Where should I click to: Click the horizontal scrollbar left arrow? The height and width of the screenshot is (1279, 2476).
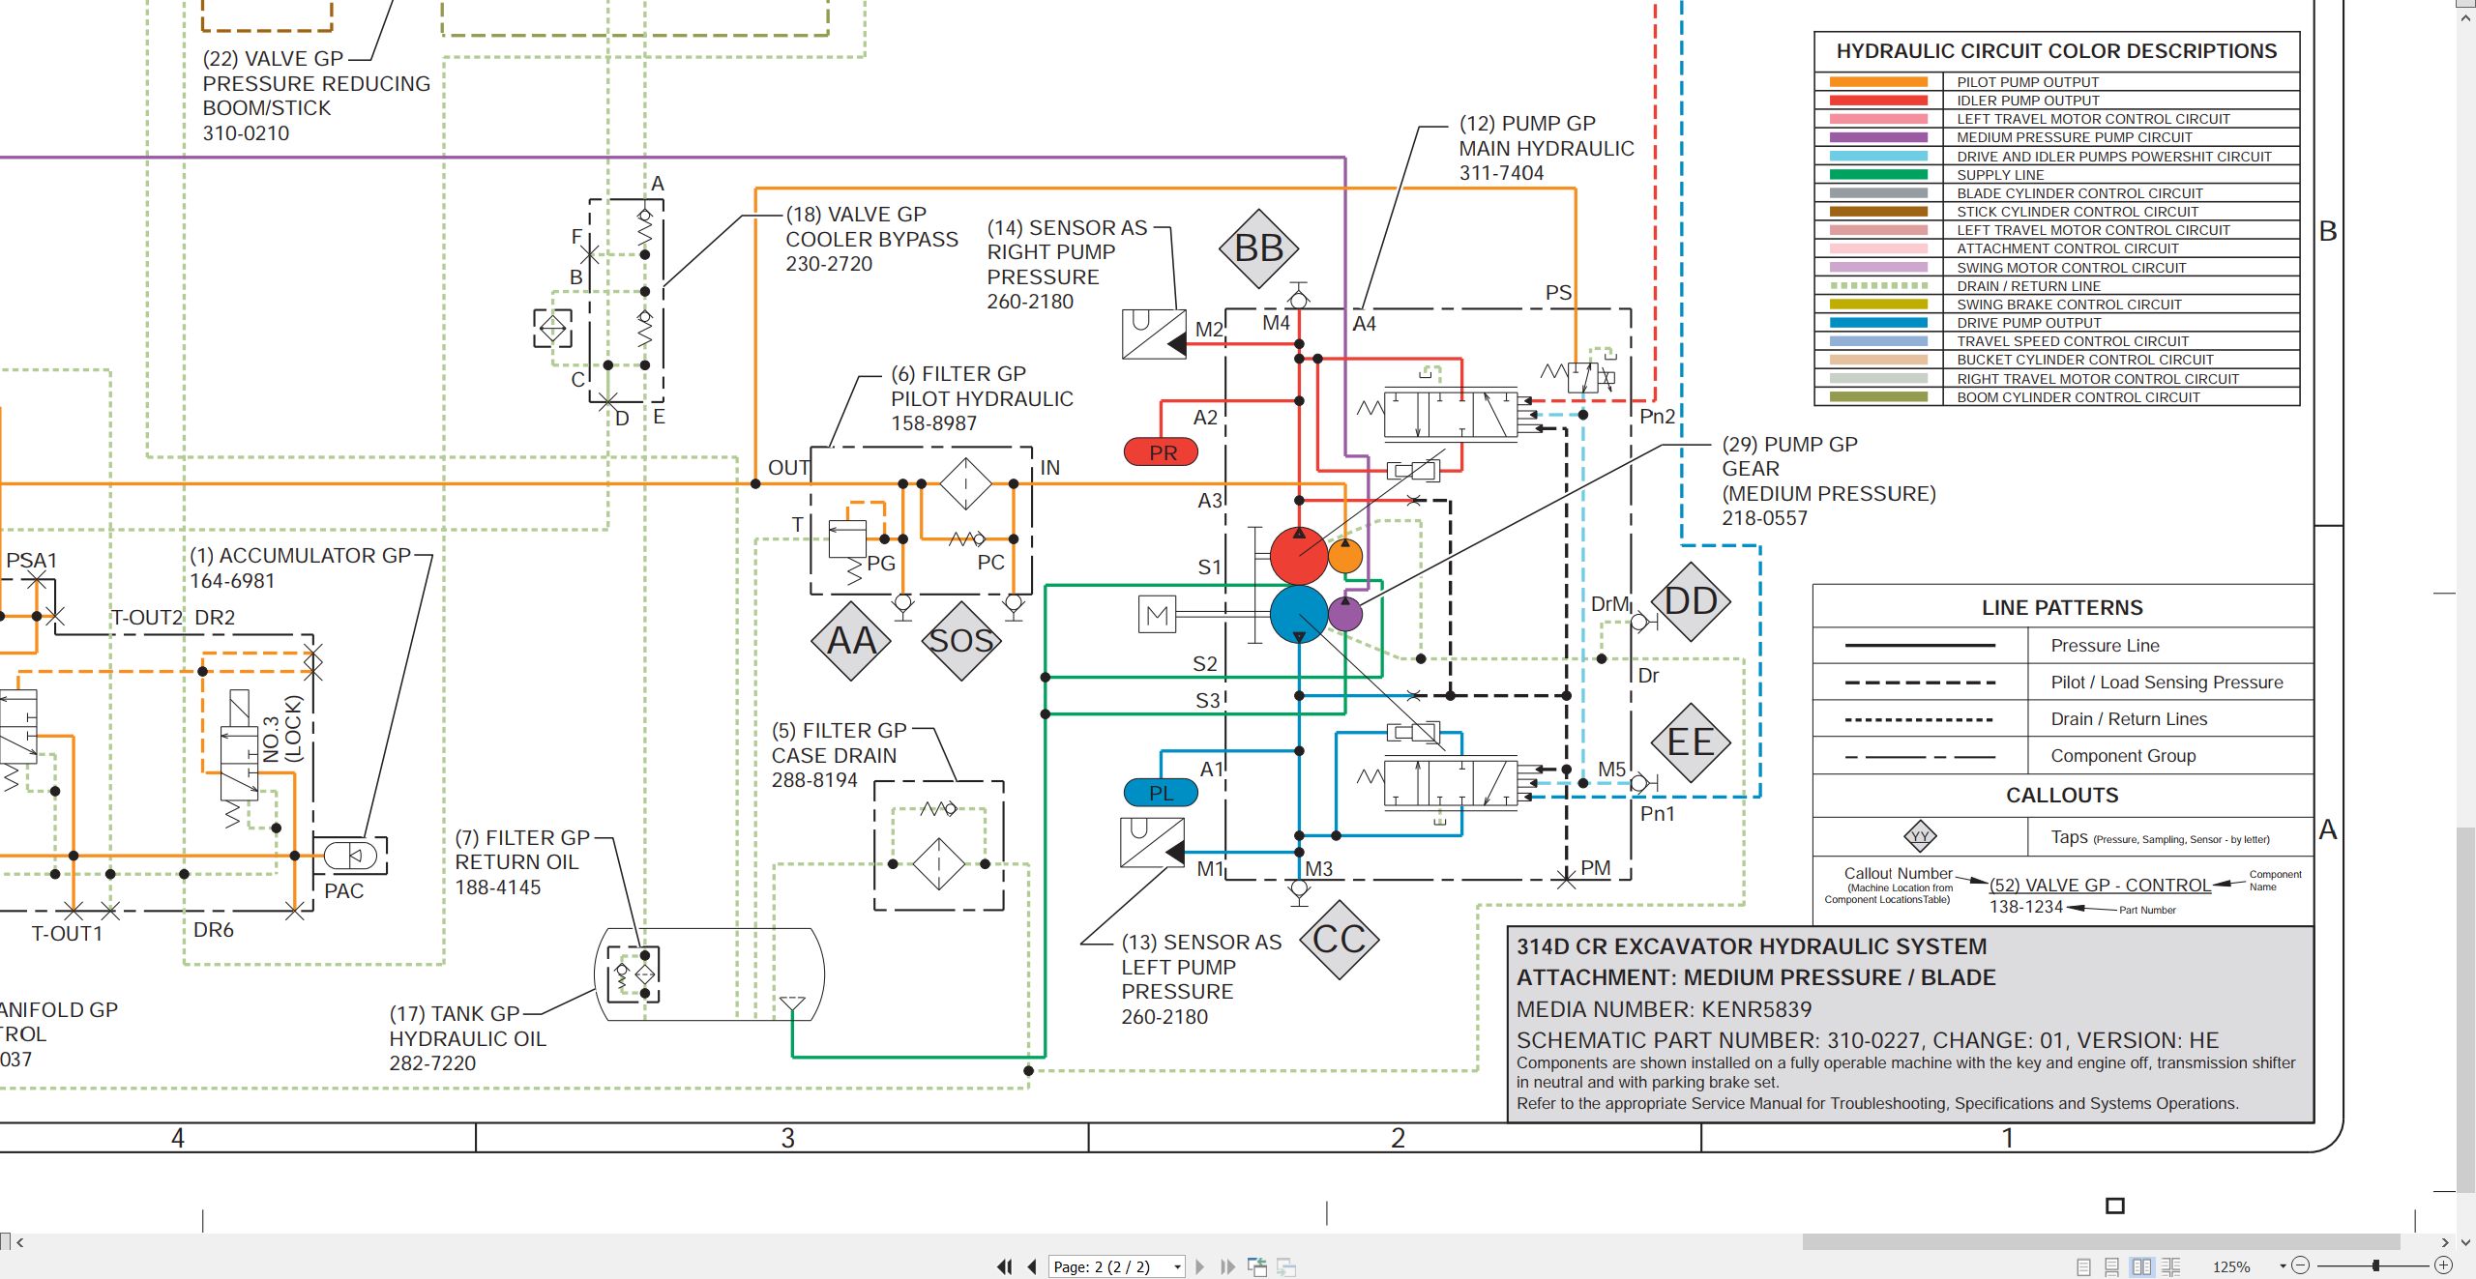tap(20, 1242)
